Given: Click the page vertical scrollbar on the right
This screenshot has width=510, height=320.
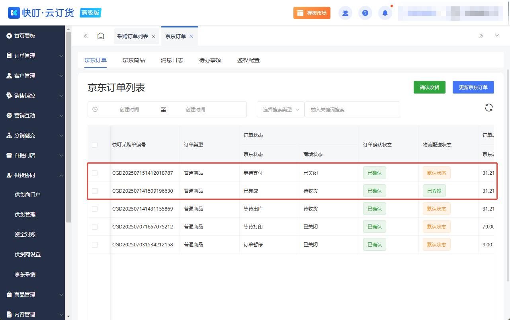Looking at the screenshot, I should point(508,175).
